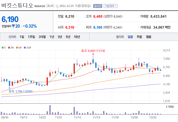Click the 버킷스튜디오 stock name heading
The width and height of the screenshot is (178, 122).
pos(17,5)
